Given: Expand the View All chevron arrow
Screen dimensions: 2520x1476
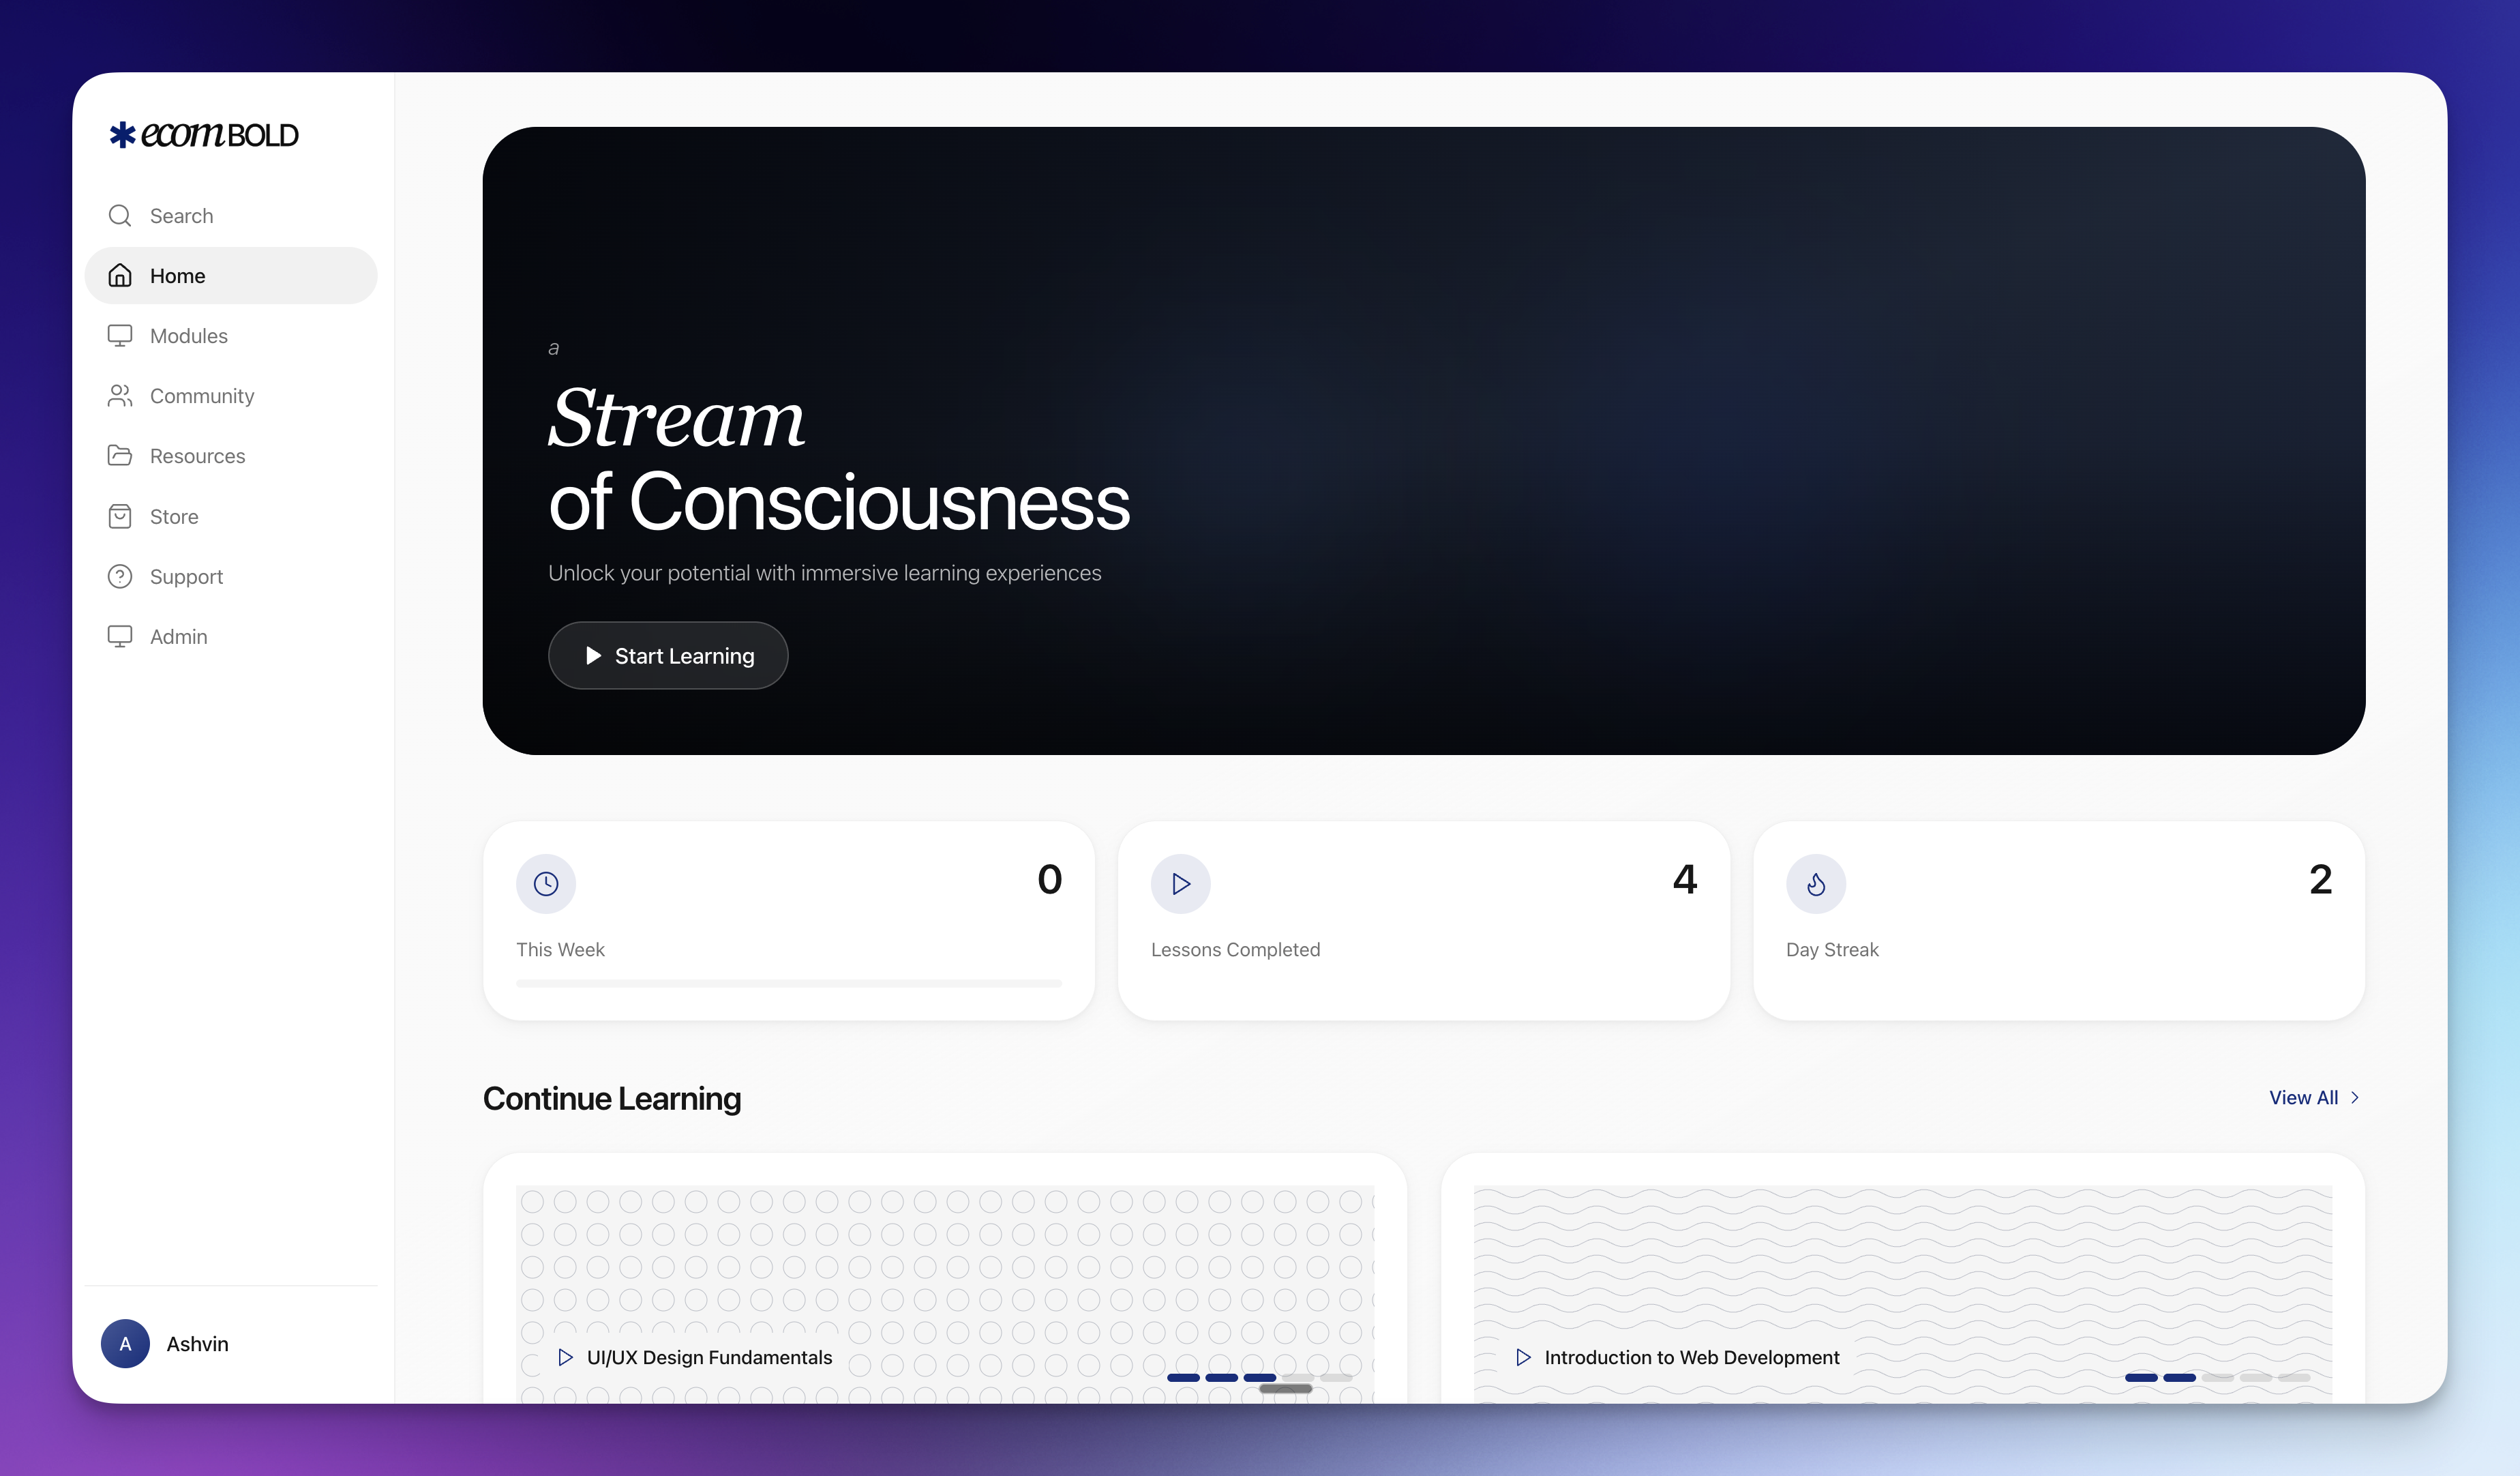Looking at the screenshot, I should [x=2354, y=1097].
